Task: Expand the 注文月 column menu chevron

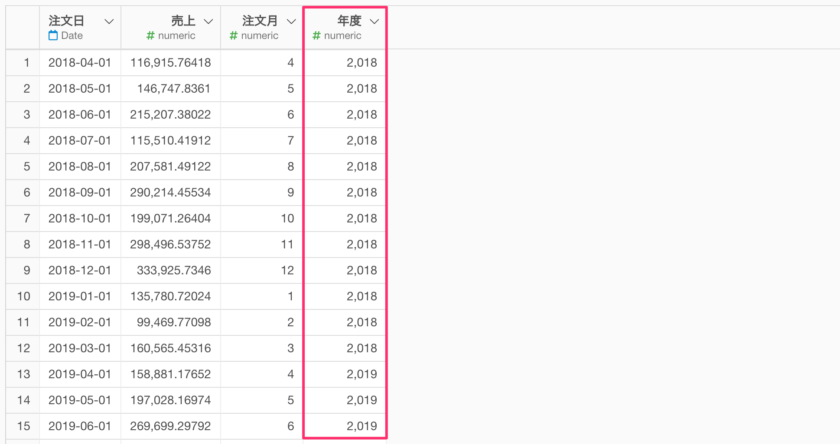Action: coord(291,21)
